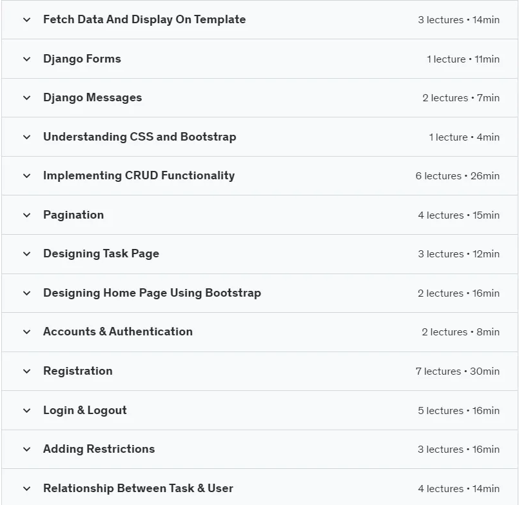Click the chevron for Implementing CRUD Functionality

pyautogui.click(x=27, y=176)
